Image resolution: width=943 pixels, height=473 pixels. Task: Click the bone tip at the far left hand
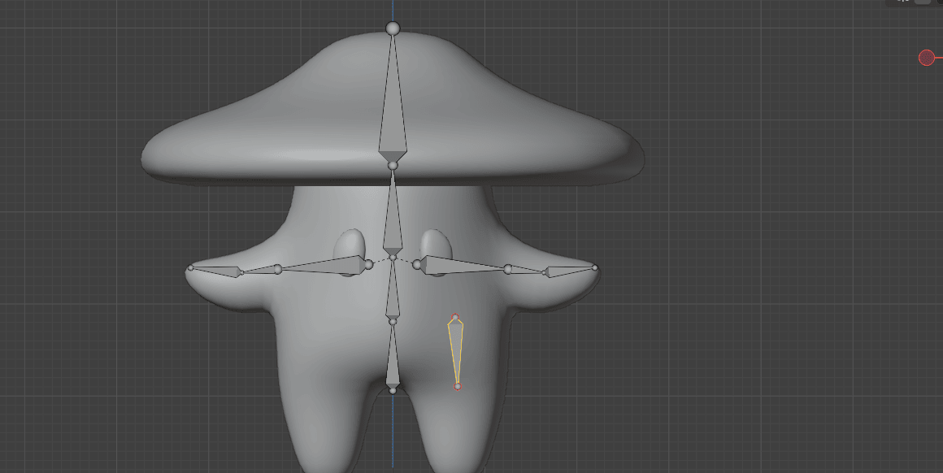tap(191, 267)
